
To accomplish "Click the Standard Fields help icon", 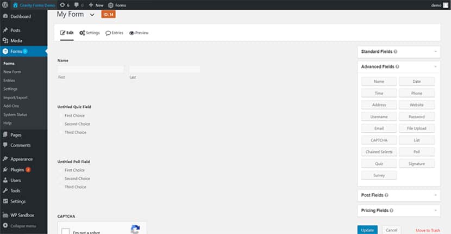I will pos(396,52).
